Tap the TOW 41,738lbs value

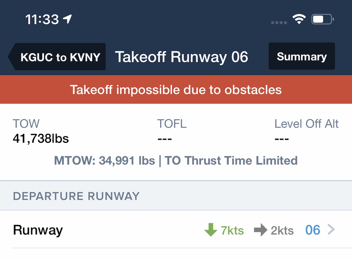coord(41,138)
